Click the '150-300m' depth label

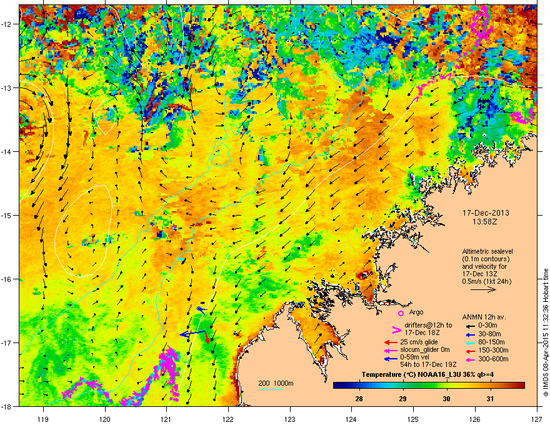point(493,350)
